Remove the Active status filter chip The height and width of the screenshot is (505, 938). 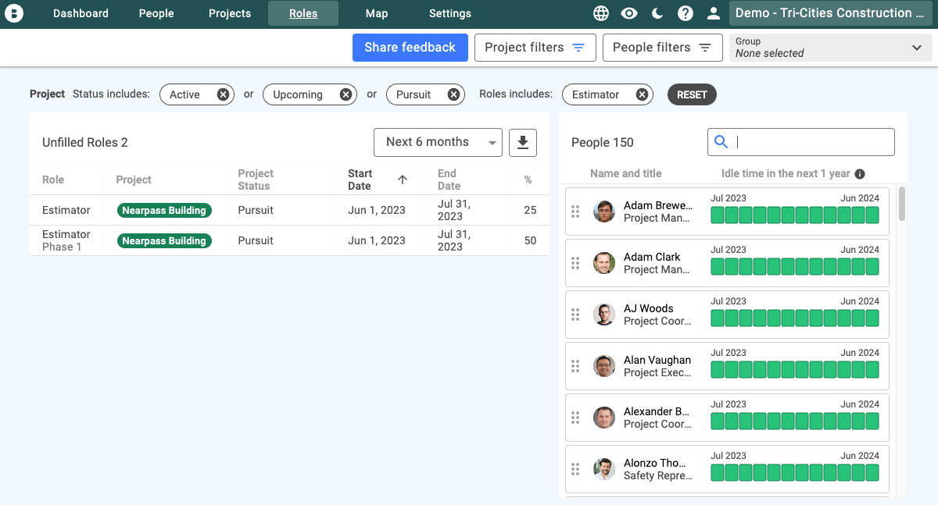(x=223, y=94)
